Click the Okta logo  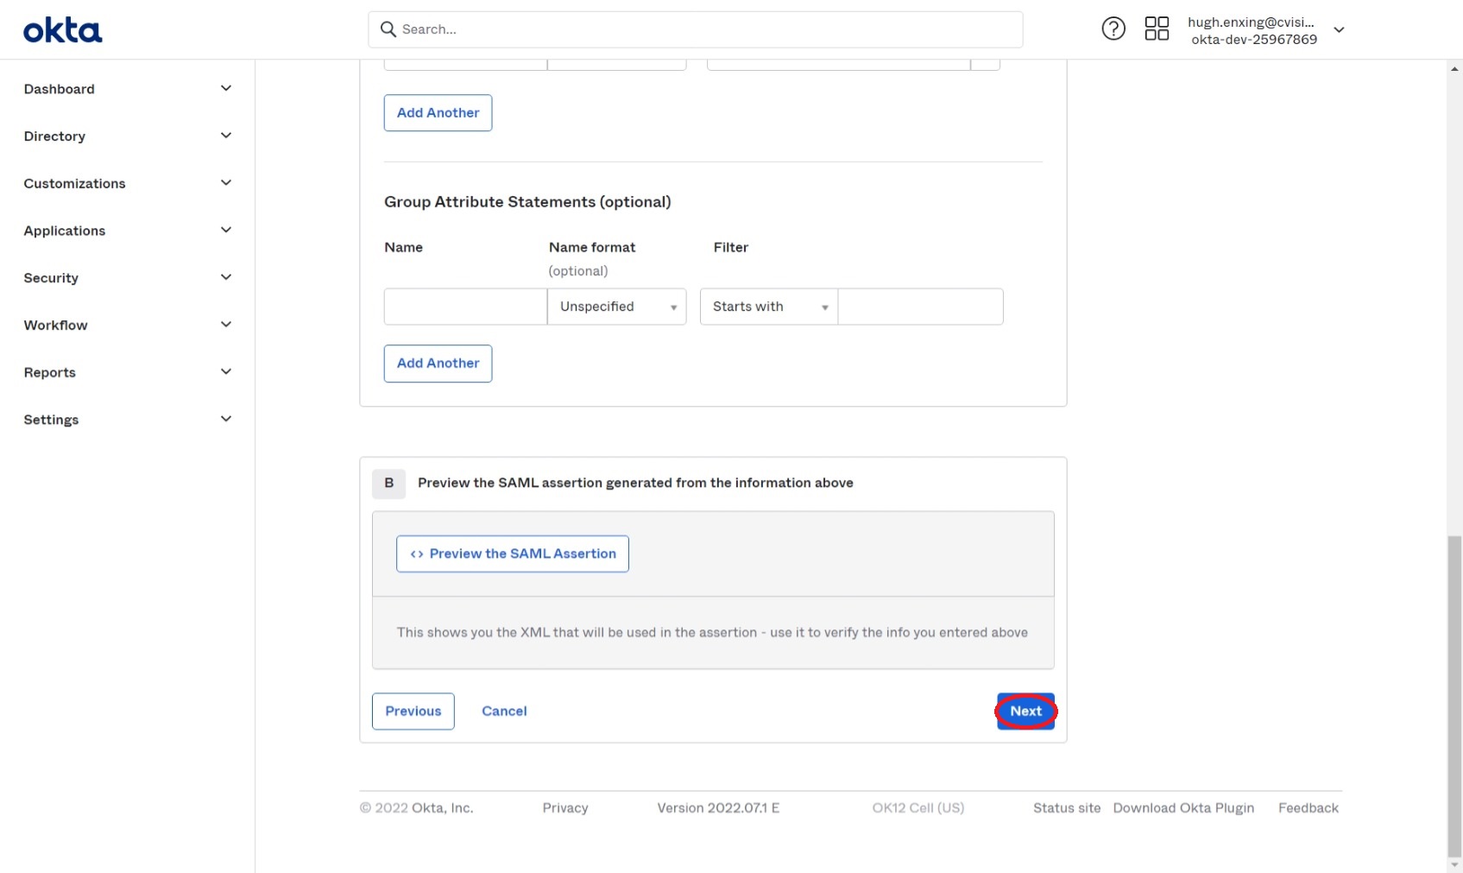(x=62, y=31)
